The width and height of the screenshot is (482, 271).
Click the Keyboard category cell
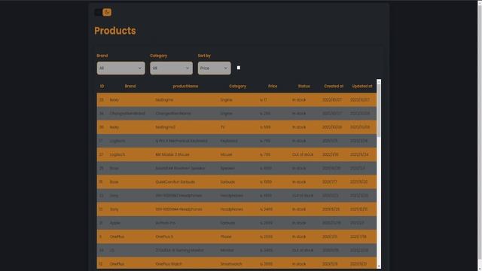point(229,141)
